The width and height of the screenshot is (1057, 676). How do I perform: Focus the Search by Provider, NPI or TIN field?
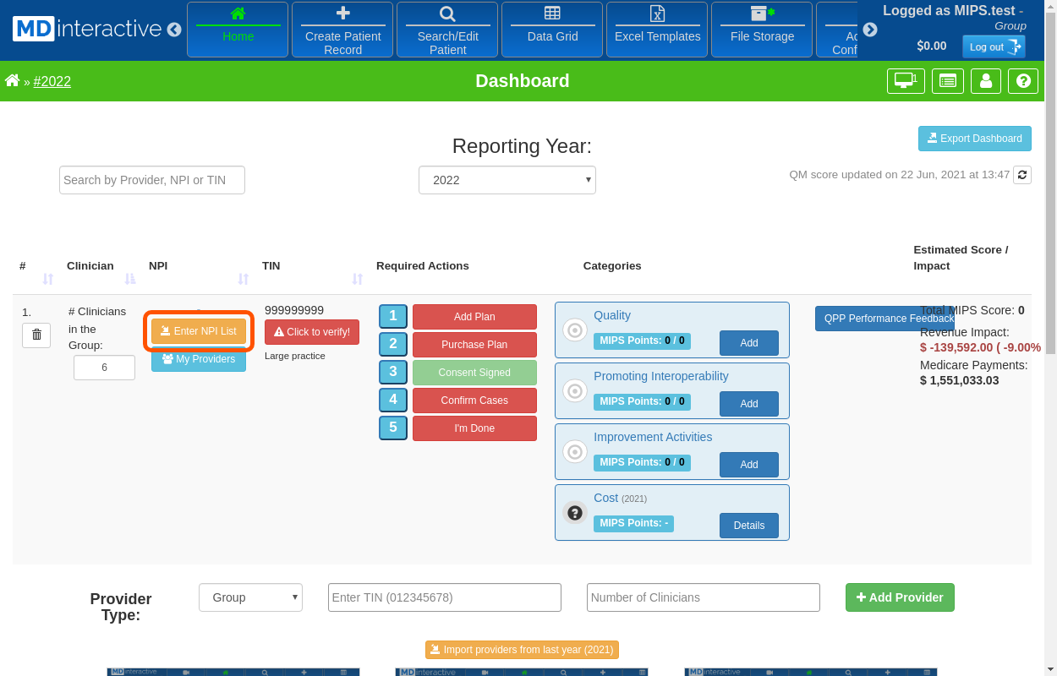[x=152, y=180]
